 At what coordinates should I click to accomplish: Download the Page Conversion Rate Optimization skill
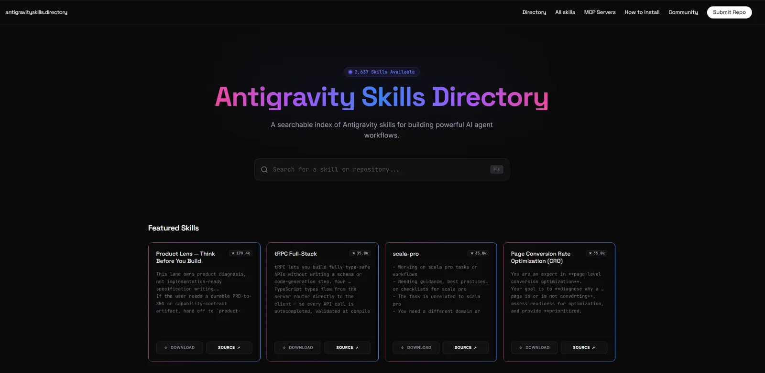534,348
